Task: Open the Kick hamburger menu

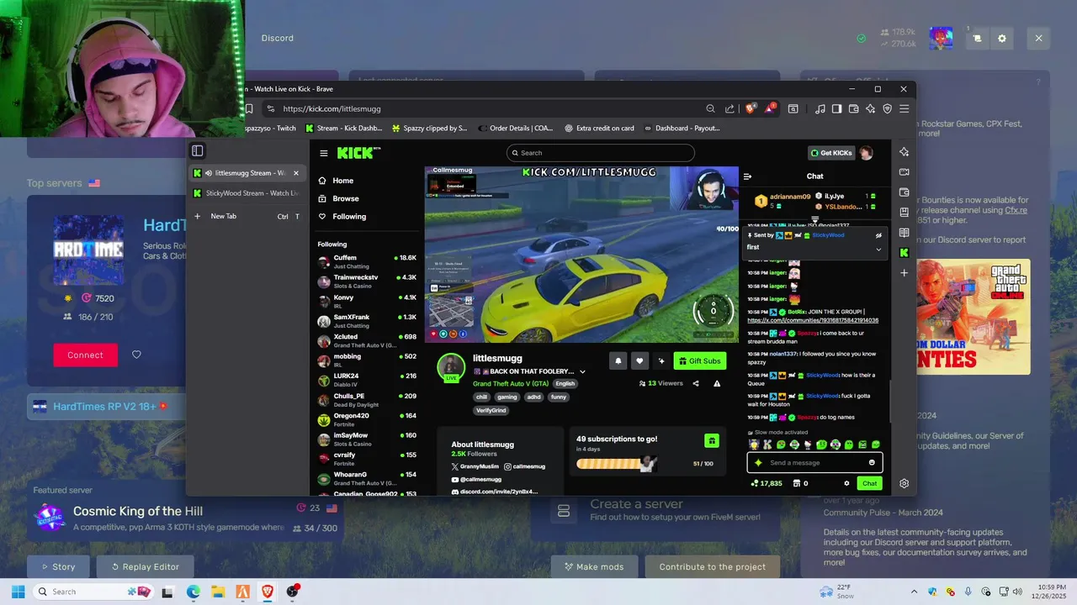Action: click(324, 153)
